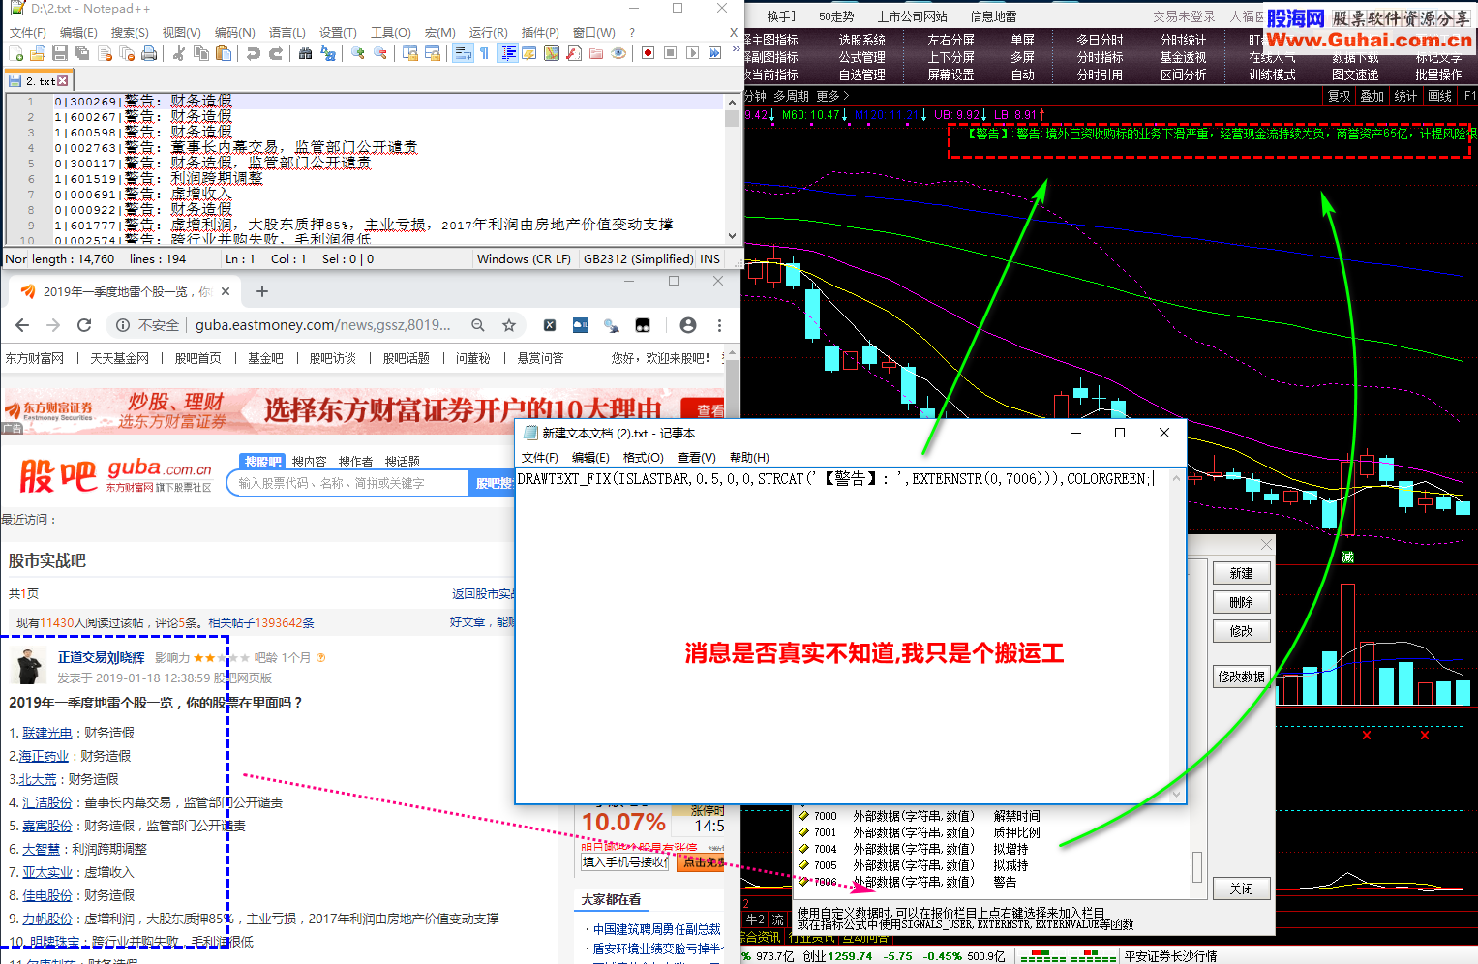Click 信息地雷 in stock software top bar

[993, 16]
